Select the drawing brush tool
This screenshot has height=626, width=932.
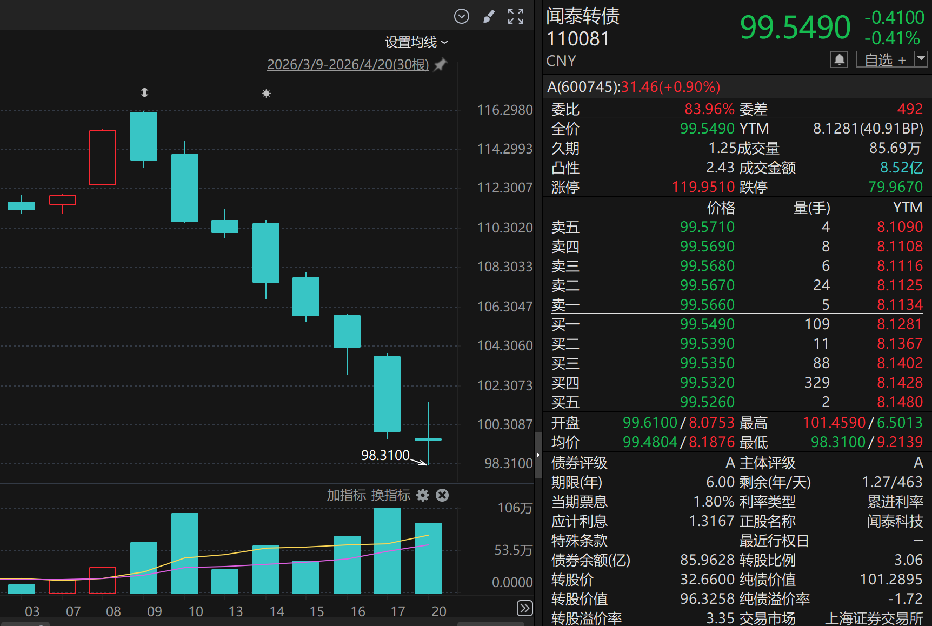(489, 16)
